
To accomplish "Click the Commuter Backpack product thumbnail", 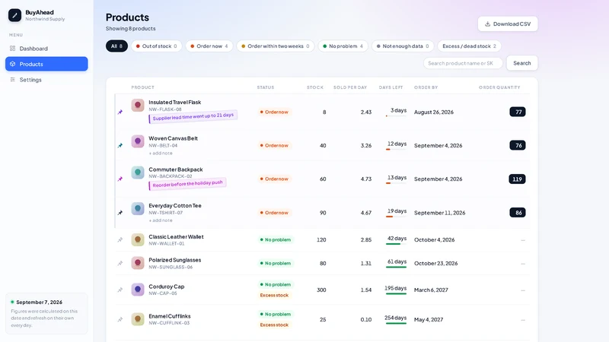I will click(138, 173).
